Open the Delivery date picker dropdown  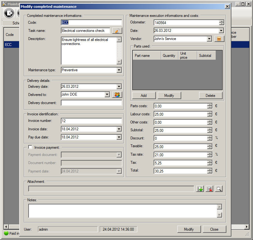119,87
